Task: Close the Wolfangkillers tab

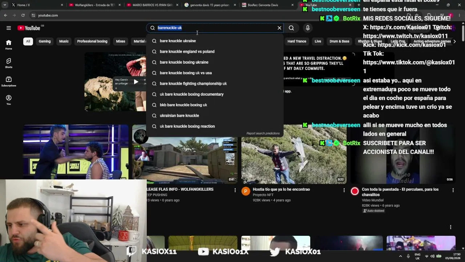Action: [120, 5]
